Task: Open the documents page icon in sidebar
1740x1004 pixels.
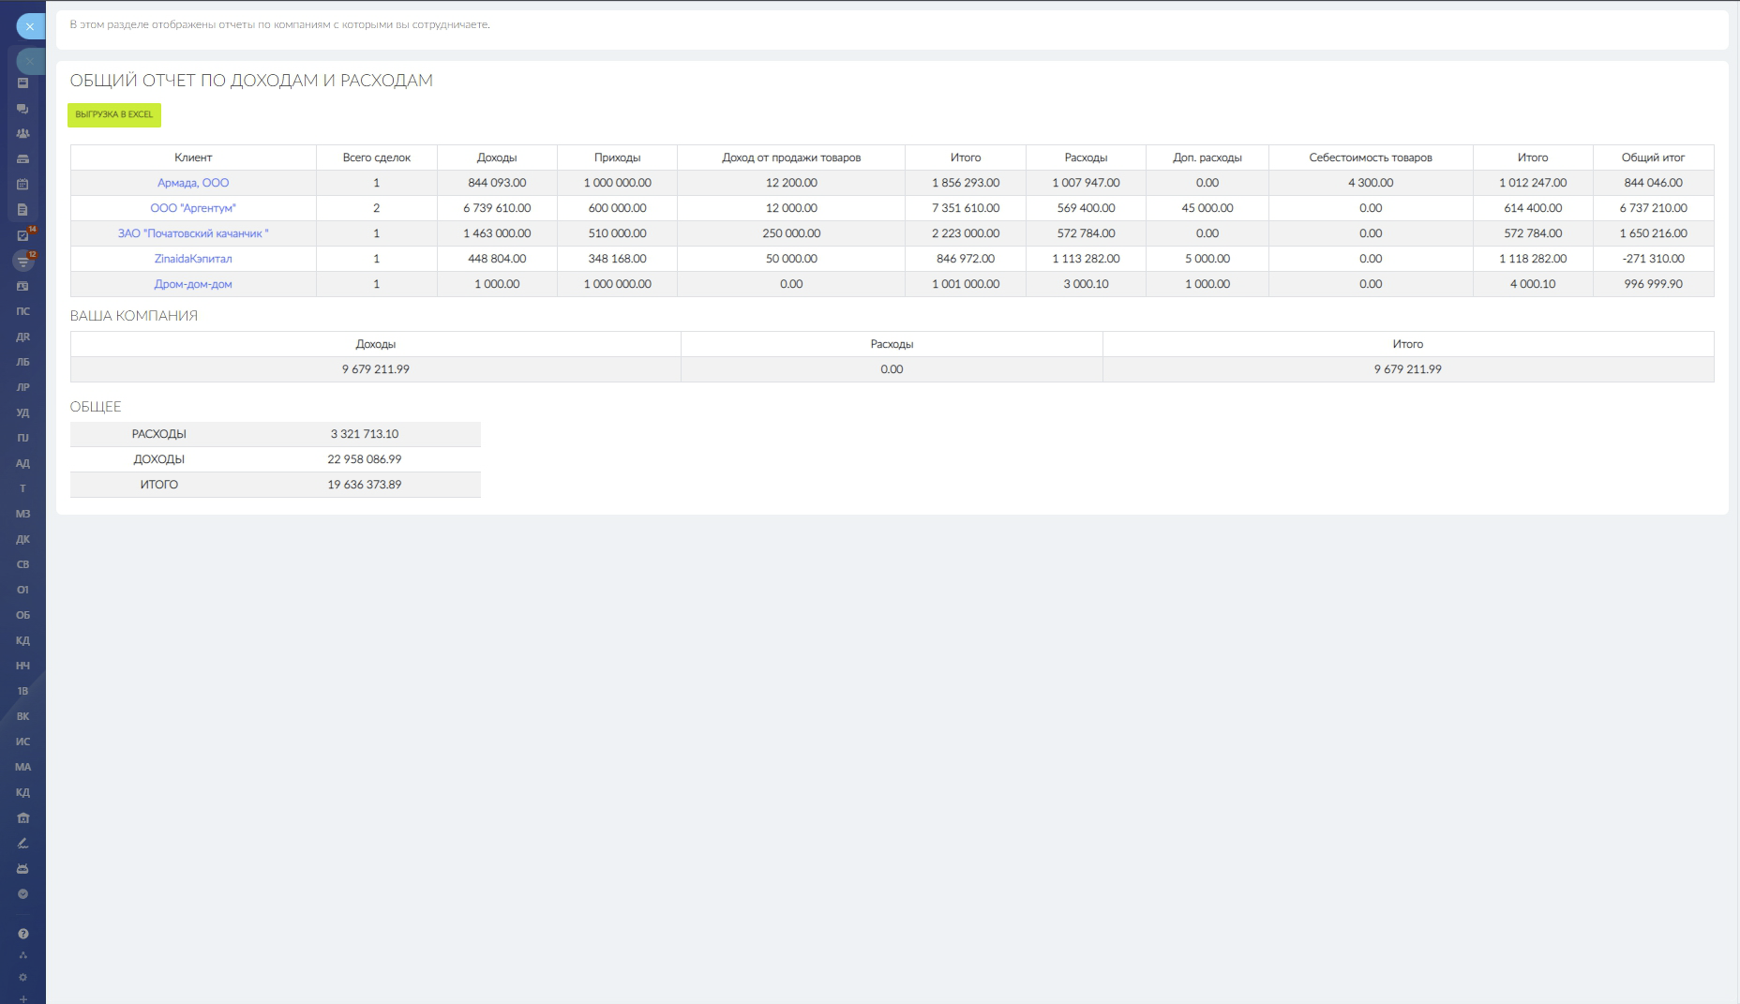Action: [x=22, y=210]
